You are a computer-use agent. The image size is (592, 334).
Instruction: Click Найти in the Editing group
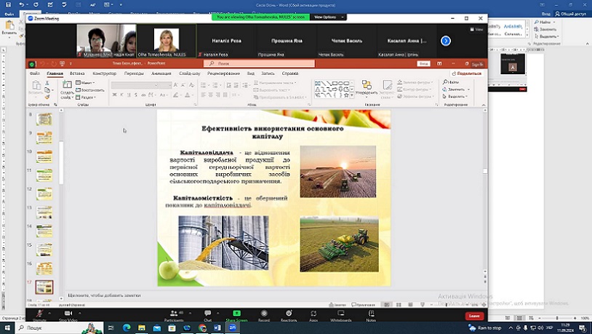point(451,82)
